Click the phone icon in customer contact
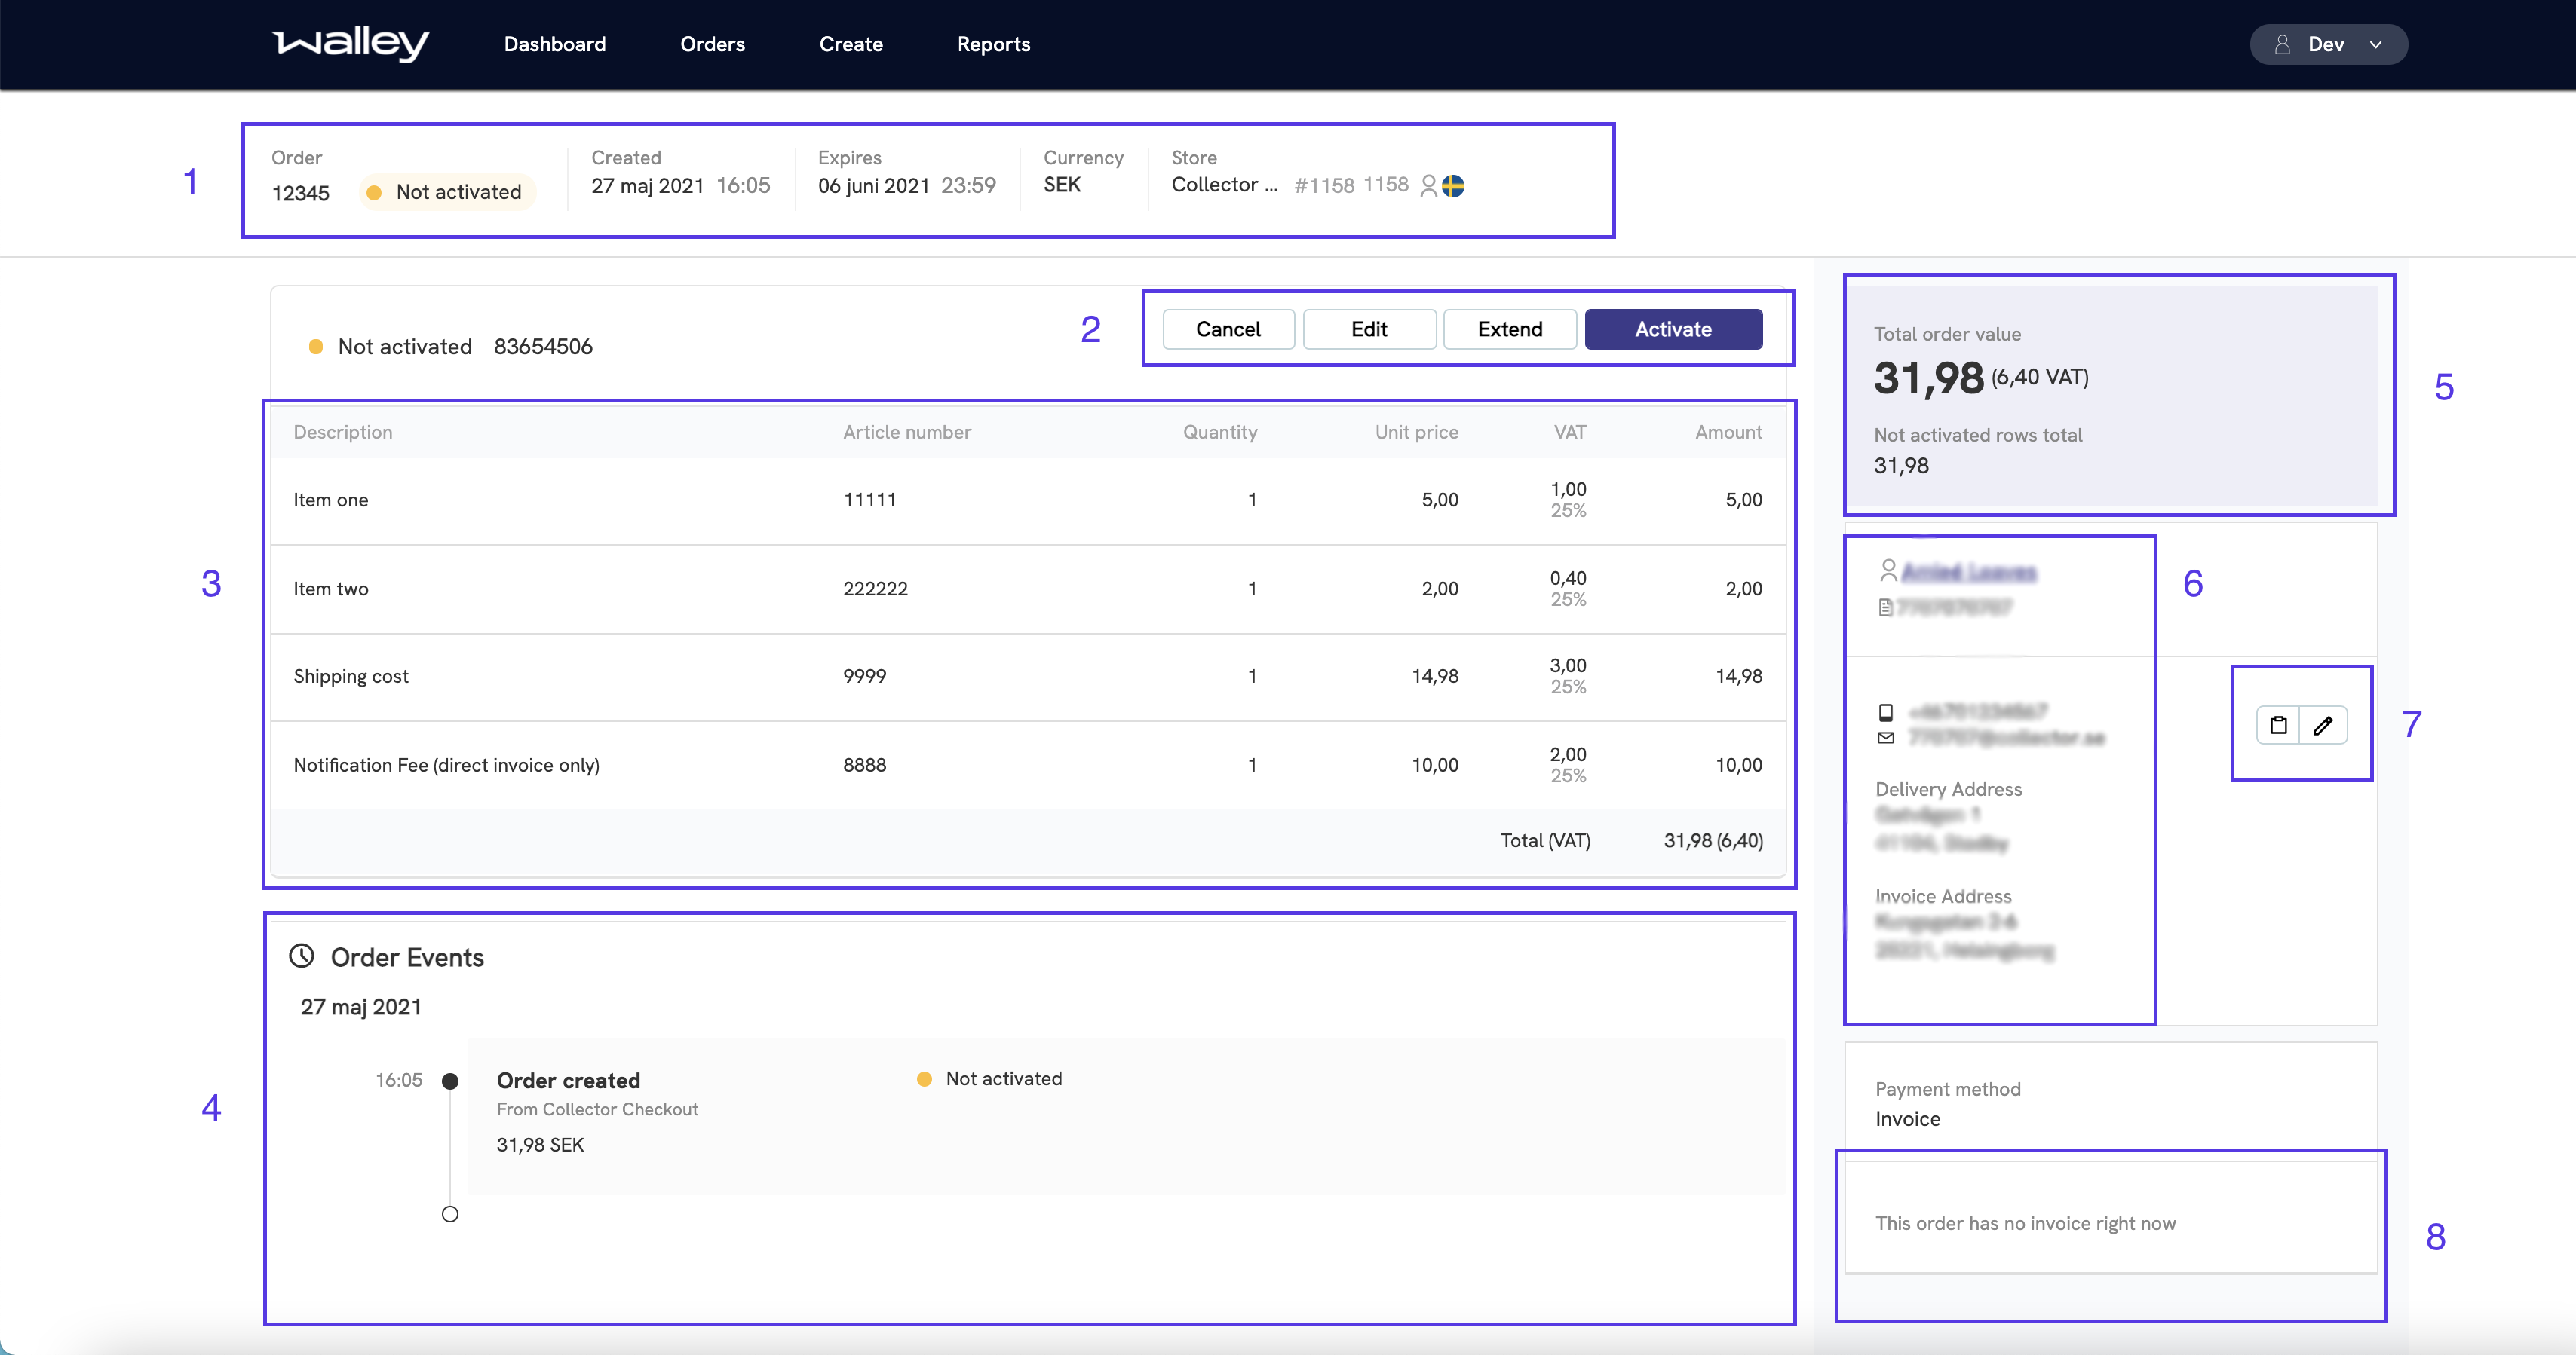 click(x=1885, y=712)
